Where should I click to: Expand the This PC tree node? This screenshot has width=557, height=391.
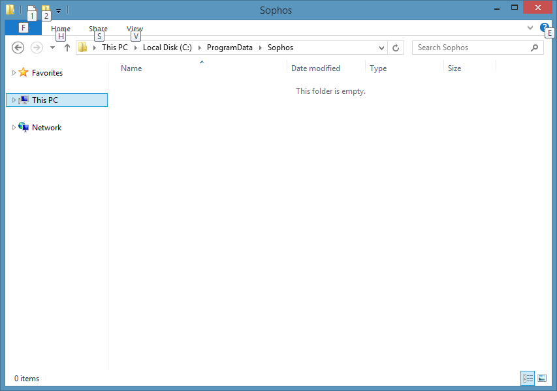point(14,100)
